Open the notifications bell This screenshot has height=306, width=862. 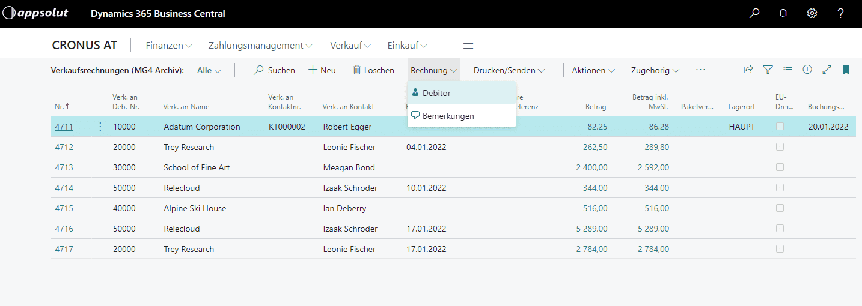[x=783, y=14]
